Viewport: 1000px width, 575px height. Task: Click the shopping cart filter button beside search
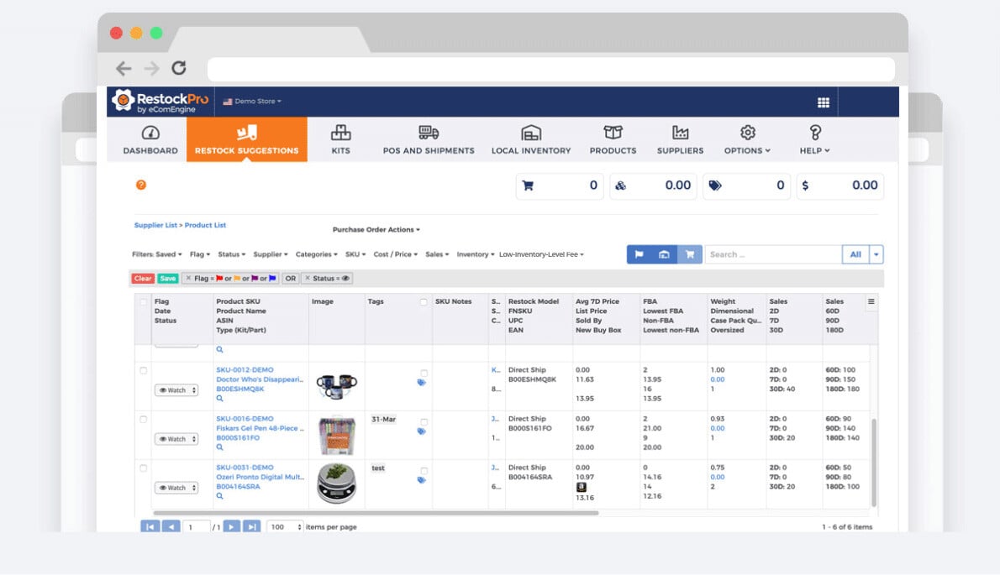[x=690, y=254]
